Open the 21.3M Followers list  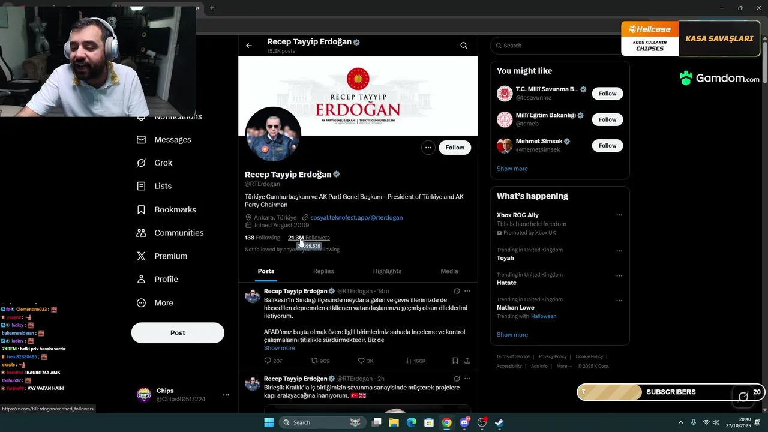tap(309, 238)
